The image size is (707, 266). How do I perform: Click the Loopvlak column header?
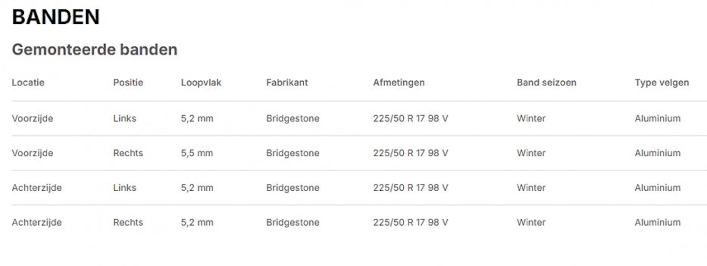pyautogui.click(x=201, y=83)
